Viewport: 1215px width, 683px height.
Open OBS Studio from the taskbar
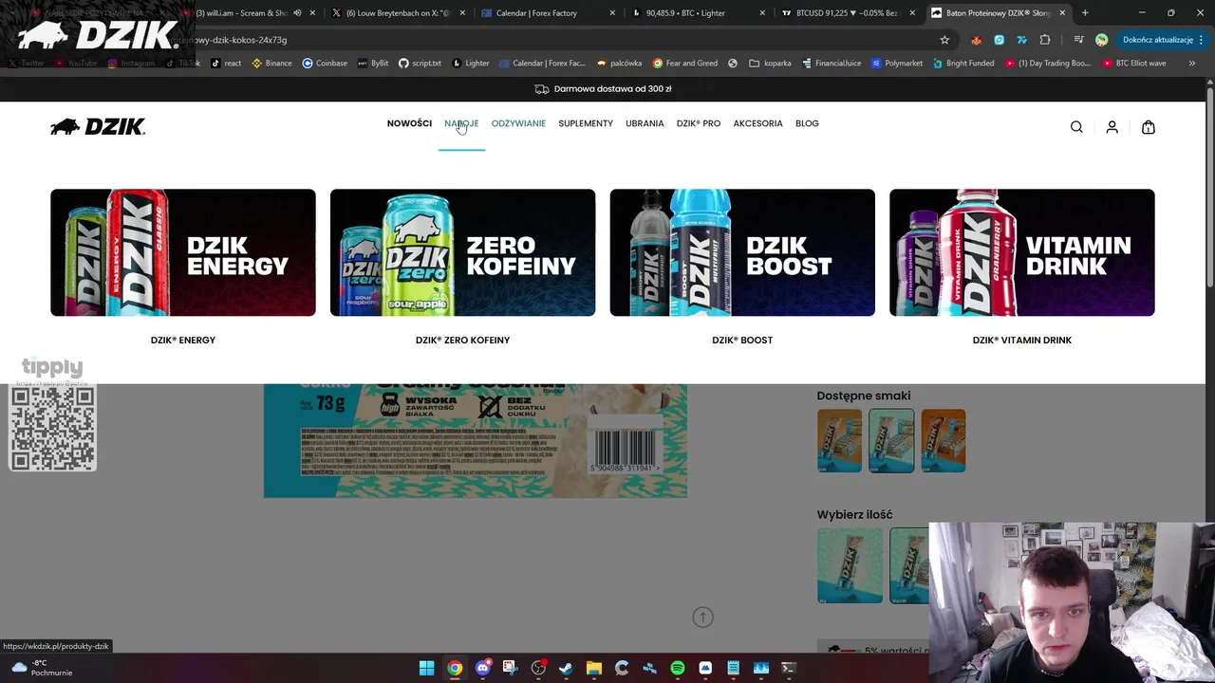pos(538,668)
